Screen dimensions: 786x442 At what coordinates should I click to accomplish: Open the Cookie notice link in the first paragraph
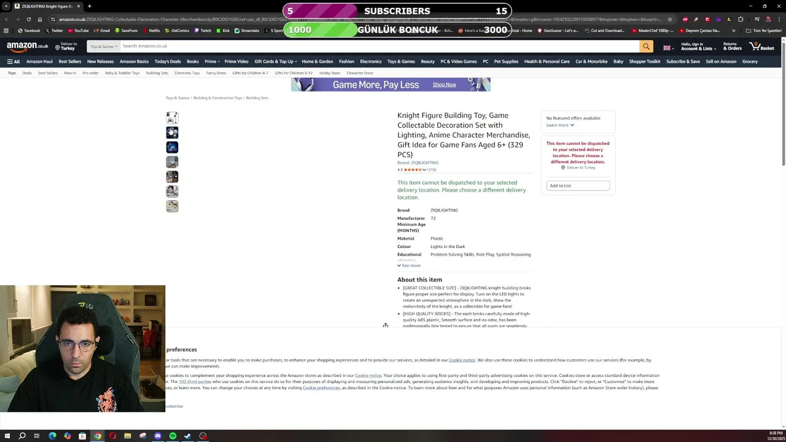pos(462,360)
